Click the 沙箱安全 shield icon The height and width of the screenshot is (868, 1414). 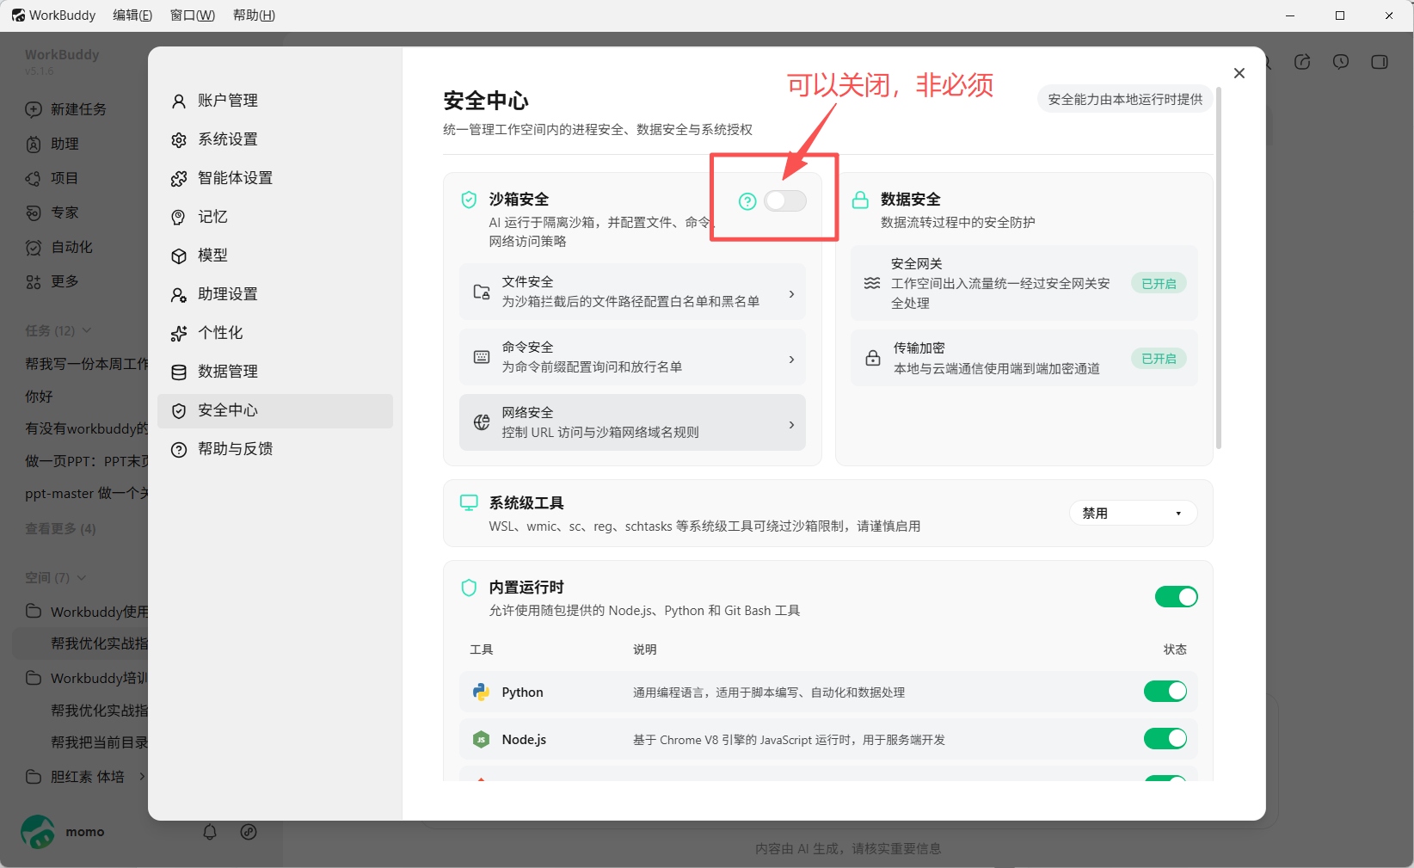[x=469, y=200]
